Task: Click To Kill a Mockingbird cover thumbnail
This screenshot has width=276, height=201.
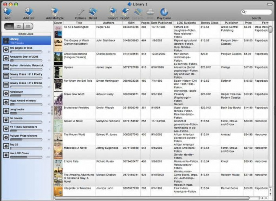Action: pyautogui.click(x=58, y=32)
